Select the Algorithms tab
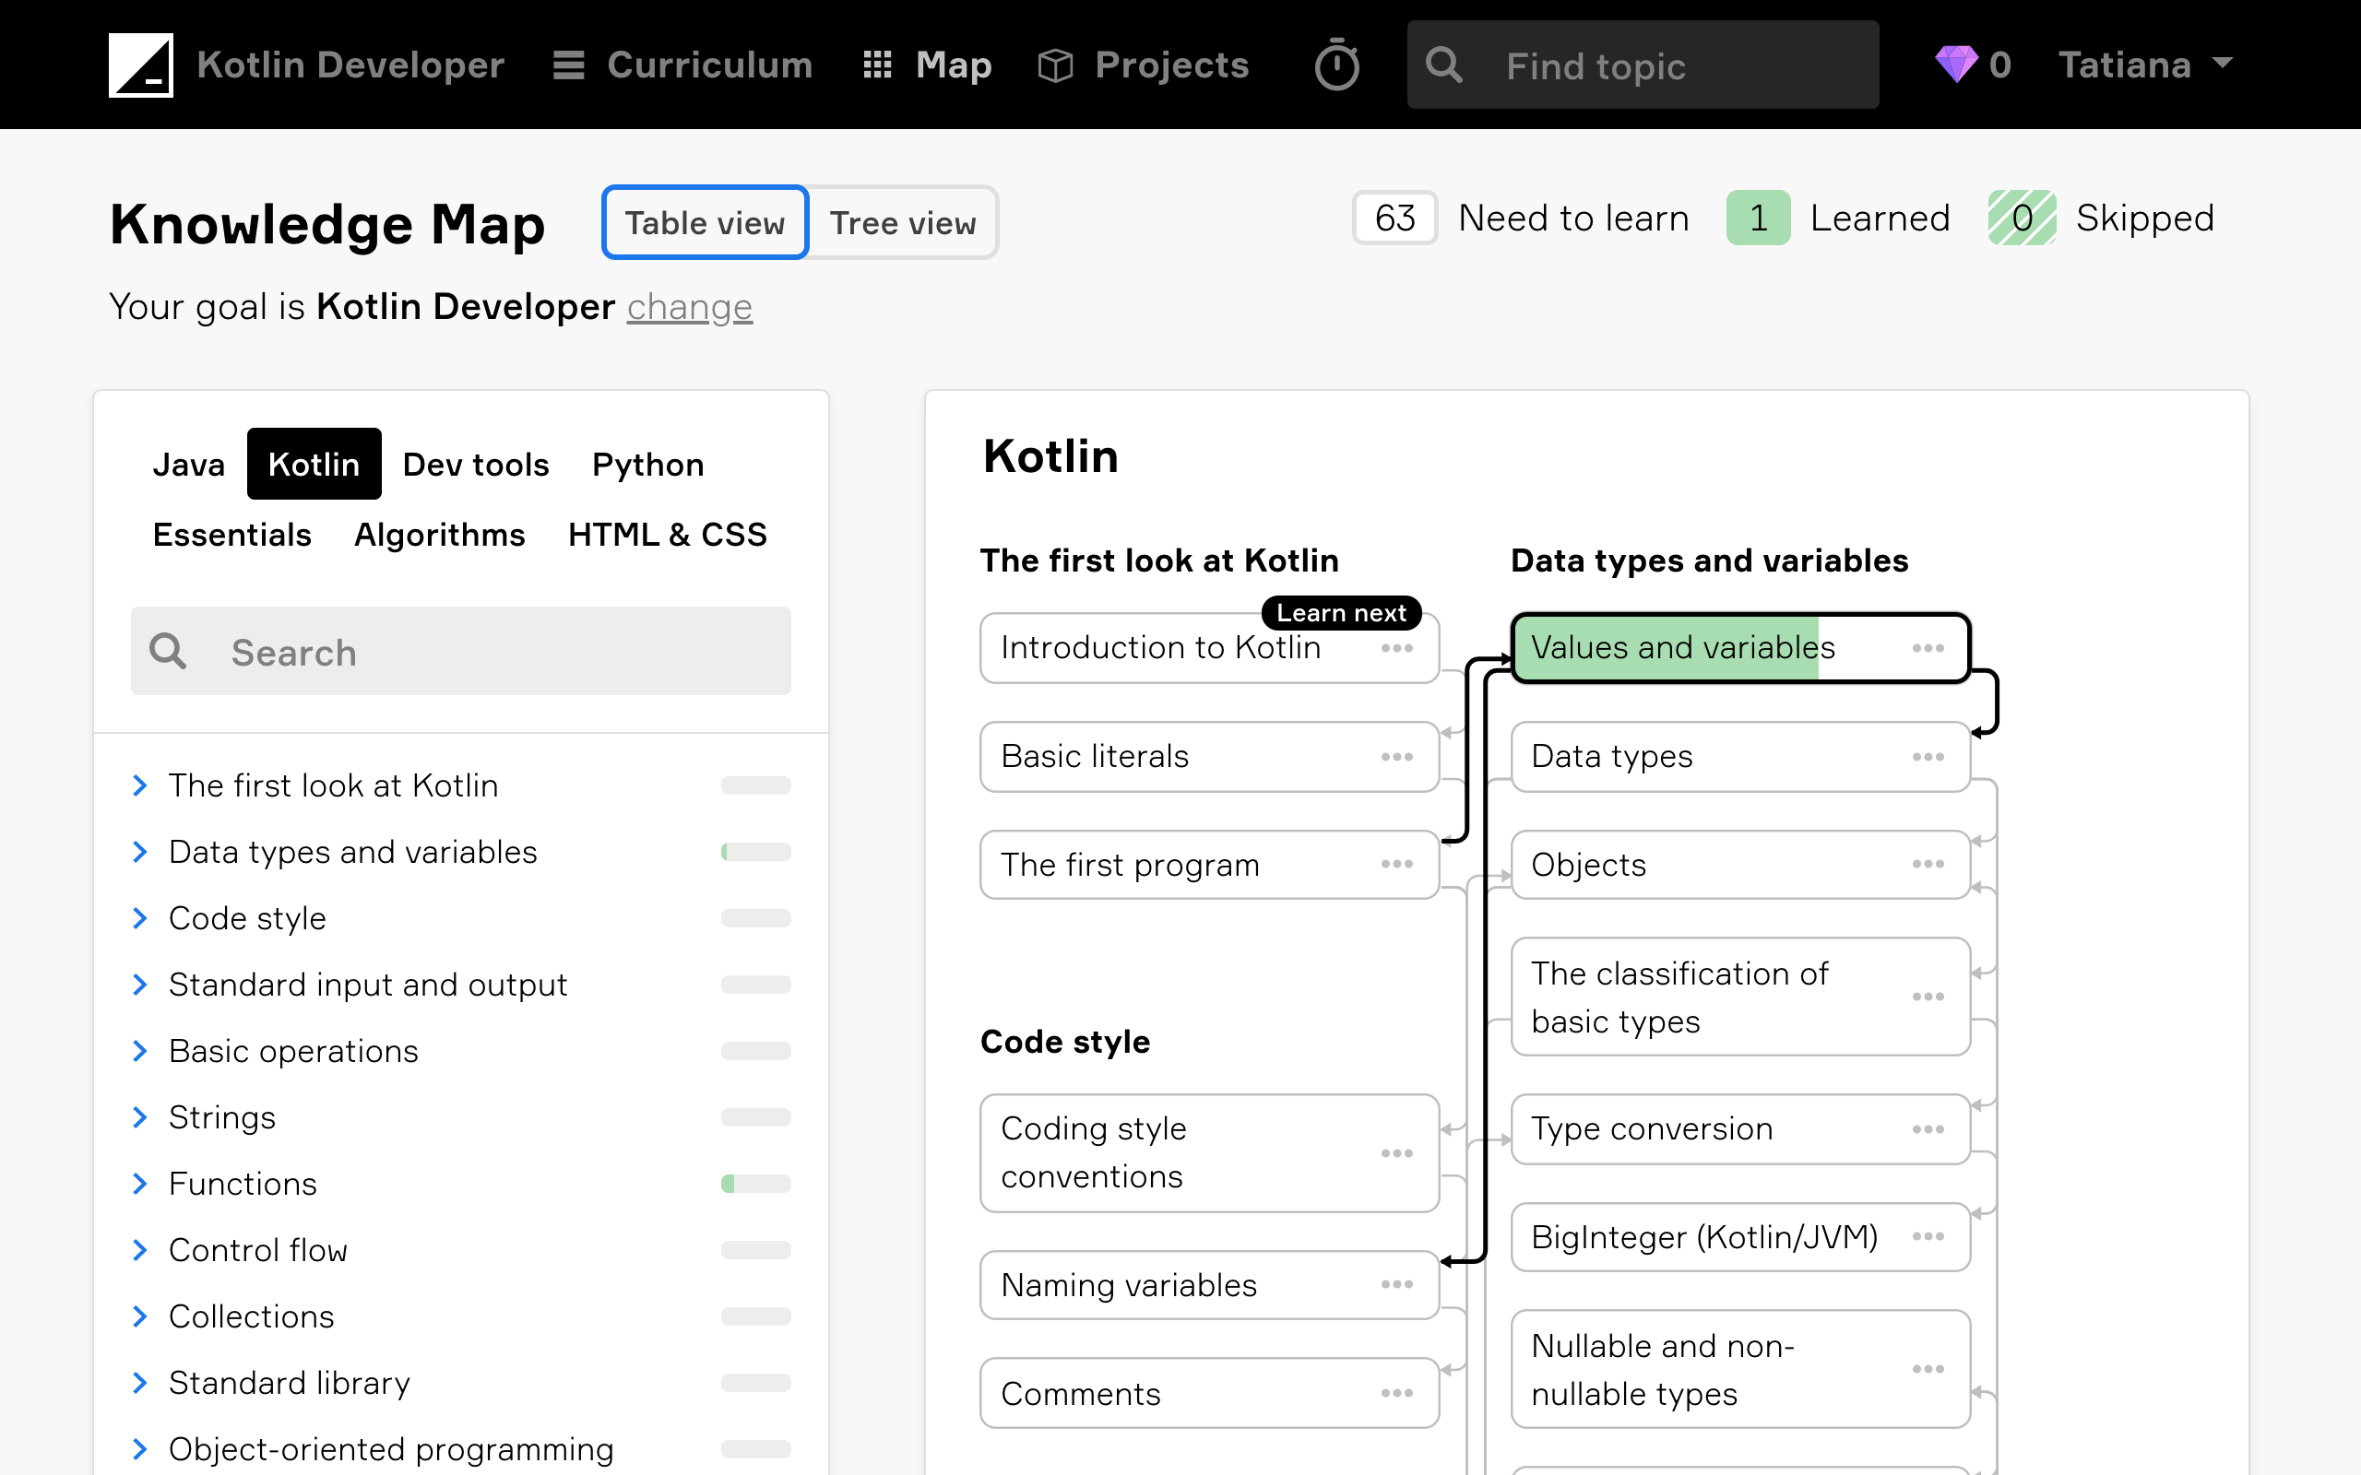This screenshot has height=1475, width=2361. pos(439,535)
